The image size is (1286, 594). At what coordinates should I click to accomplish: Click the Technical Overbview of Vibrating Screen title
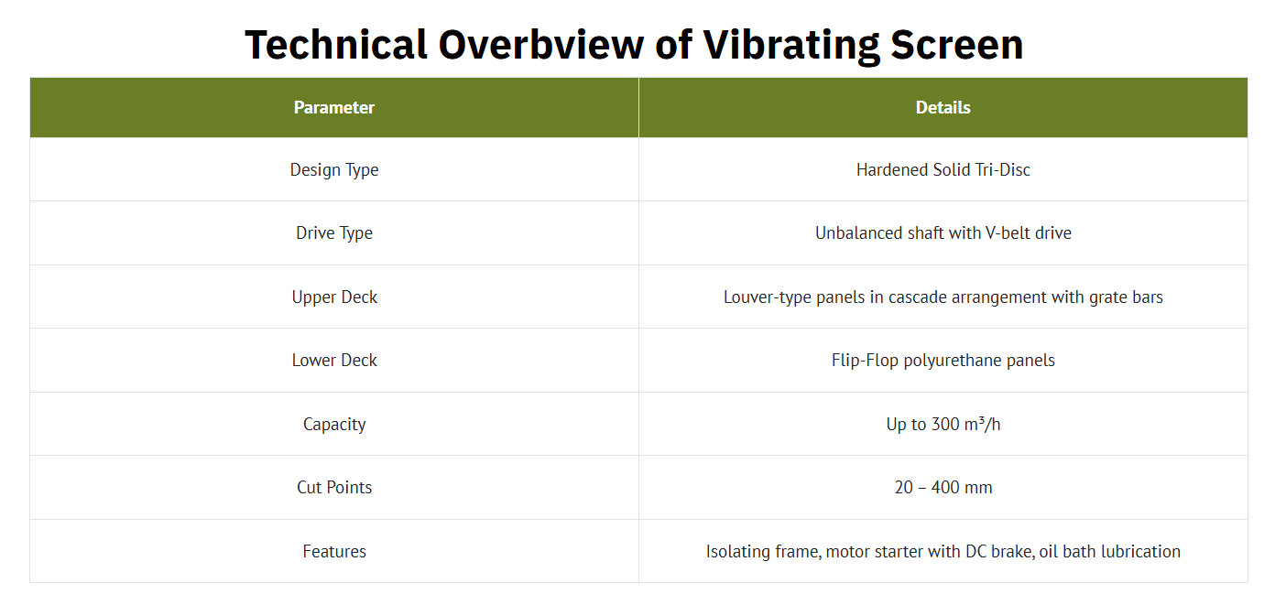pos(634,44)
